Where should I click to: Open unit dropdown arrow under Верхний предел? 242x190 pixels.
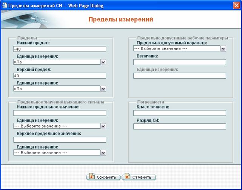pos(103,89)
